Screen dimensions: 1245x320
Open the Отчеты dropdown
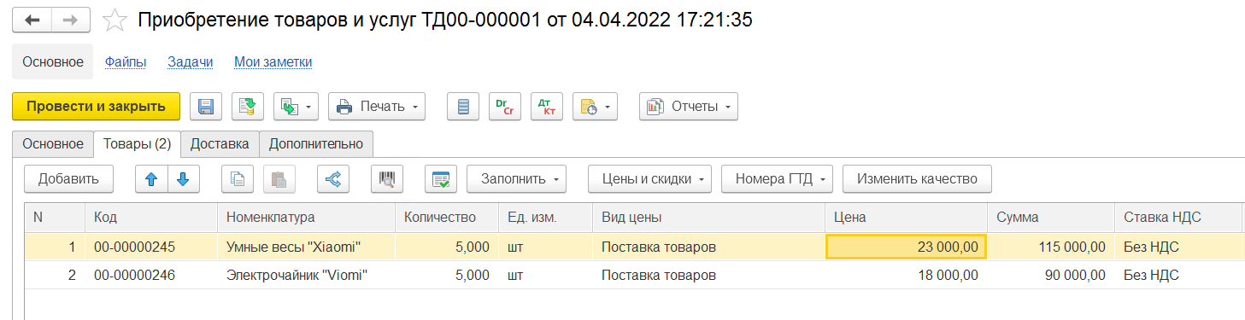point(689,107)
